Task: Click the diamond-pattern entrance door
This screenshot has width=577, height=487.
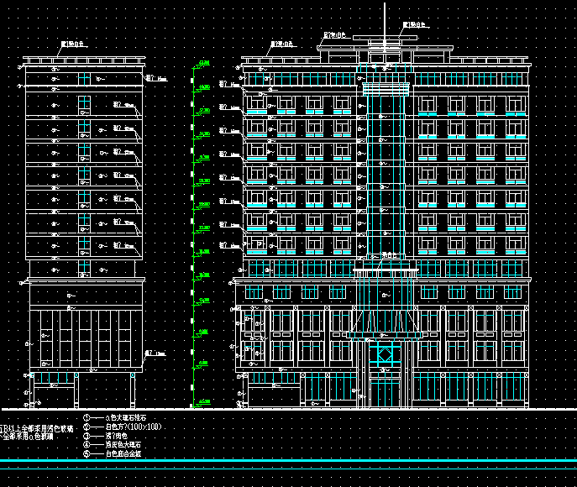Action: pyautogui.click(x=384, y=355)
